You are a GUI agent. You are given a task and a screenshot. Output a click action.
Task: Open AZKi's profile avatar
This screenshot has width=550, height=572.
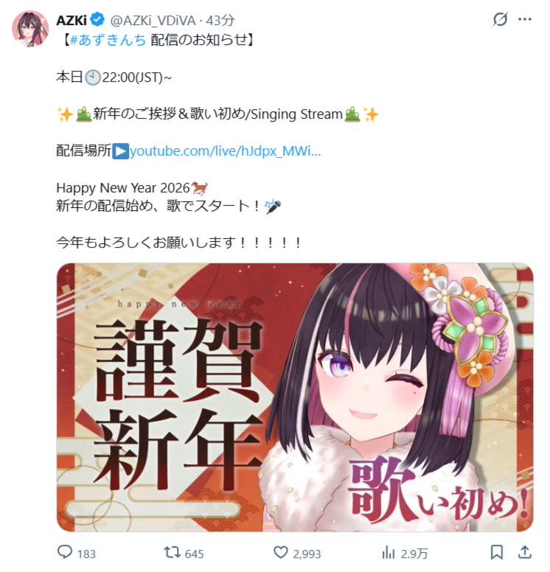(x=30, y=29)
